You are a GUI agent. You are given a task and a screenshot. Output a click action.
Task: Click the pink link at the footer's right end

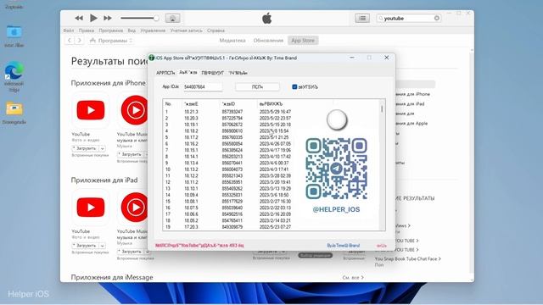point(381,246)
